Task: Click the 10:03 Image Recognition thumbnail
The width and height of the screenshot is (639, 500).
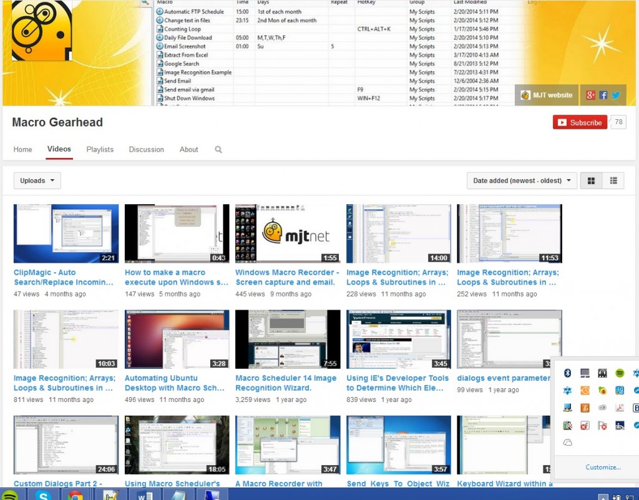Action: [66, 339]
